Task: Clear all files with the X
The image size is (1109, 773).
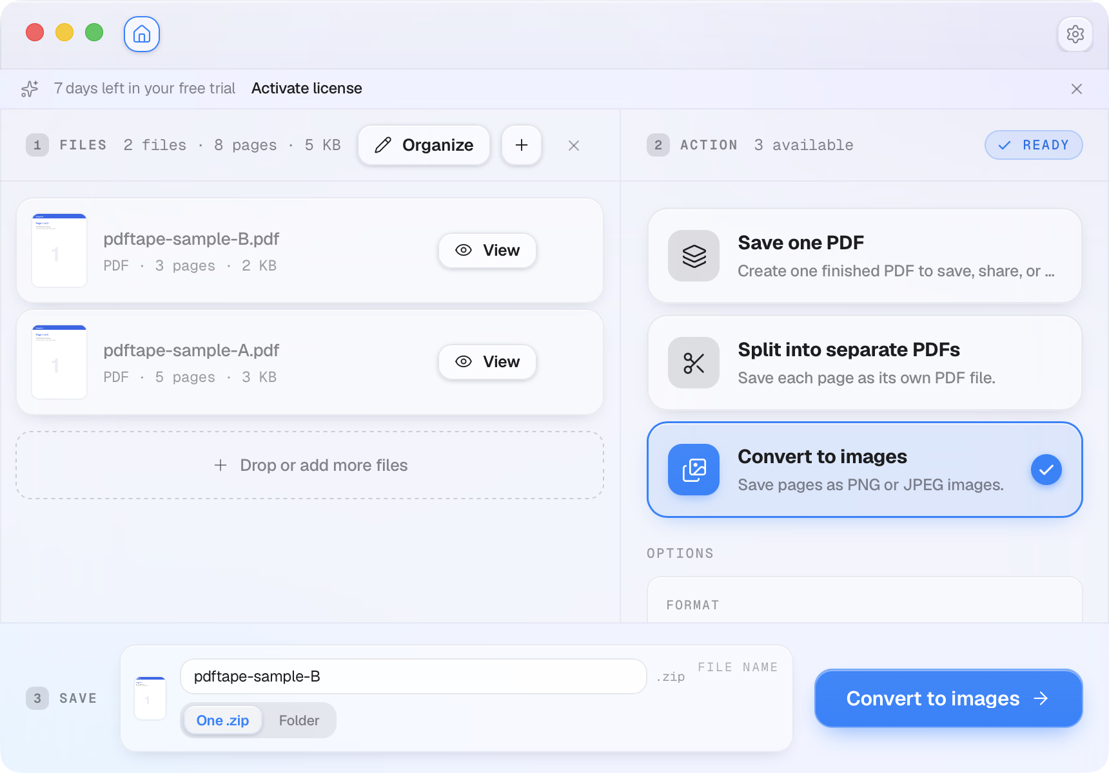Action: [573, 146]
